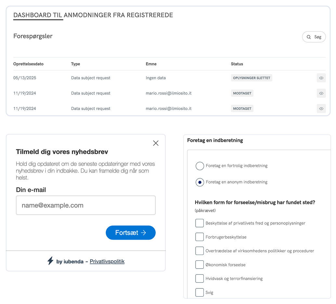Select 'Foretag en anonym indberetning' radio option
336x304 pixels.
click(x=200, y=182)
